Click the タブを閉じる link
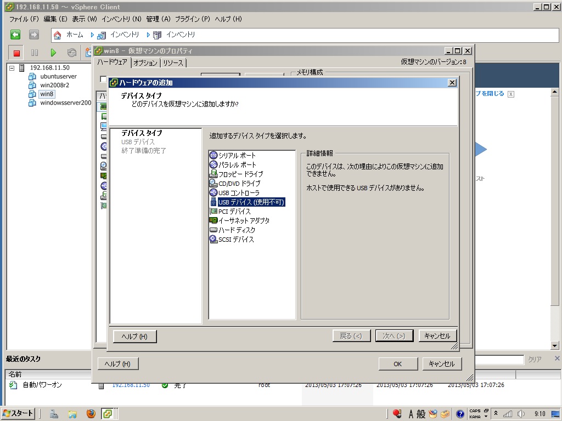Viewport: 562px width, 421px height. click(490, 93)
